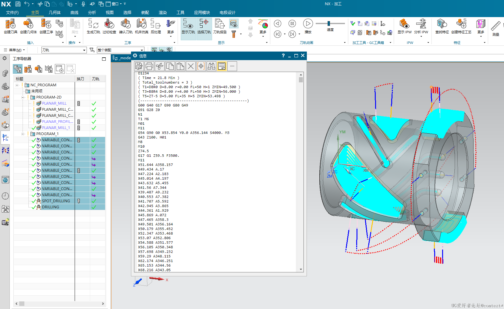The image size is (504, 309).
Task: Click the pause animation button
Action: pos(292,23)
